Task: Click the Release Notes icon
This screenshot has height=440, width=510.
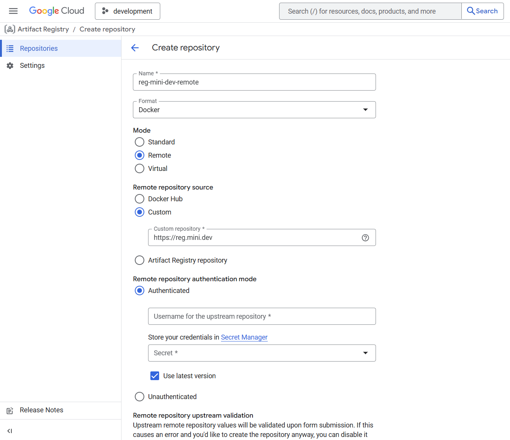Action: pos(9,410)
